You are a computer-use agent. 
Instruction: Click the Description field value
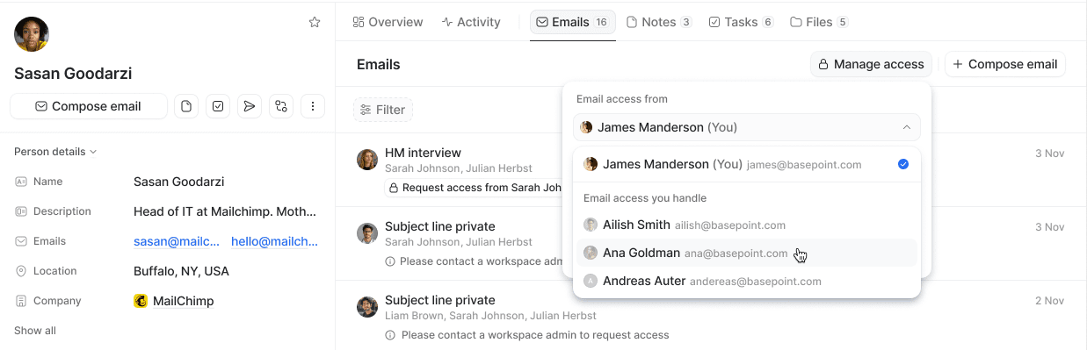[225, 211]
